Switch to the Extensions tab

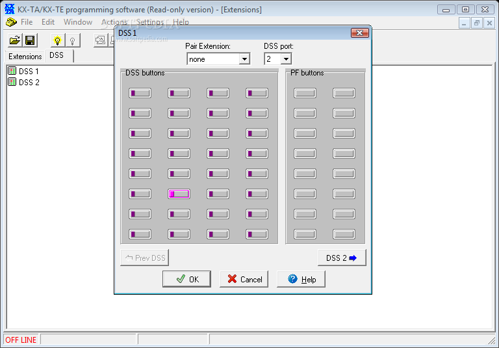(25, 57)
